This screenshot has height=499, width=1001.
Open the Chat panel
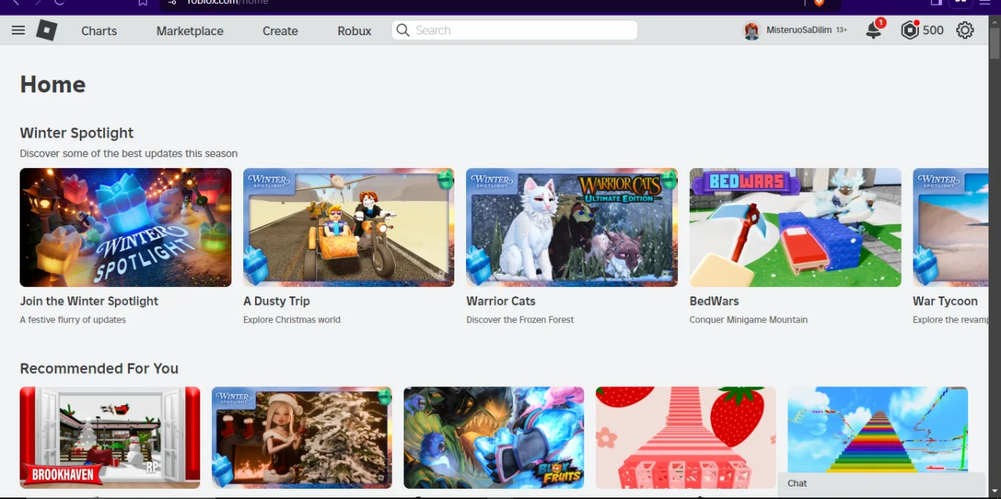point(881,483)
